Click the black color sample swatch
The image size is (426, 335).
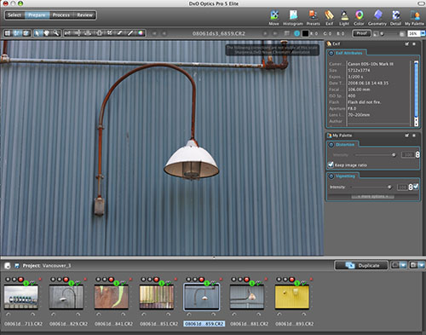305,33
